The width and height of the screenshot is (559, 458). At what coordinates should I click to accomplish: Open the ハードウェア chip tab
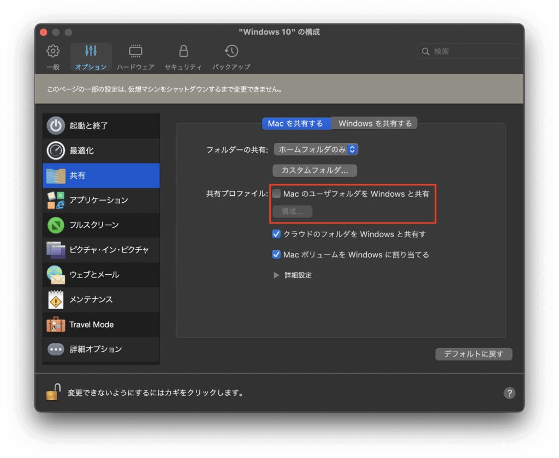tap(135, 57)
